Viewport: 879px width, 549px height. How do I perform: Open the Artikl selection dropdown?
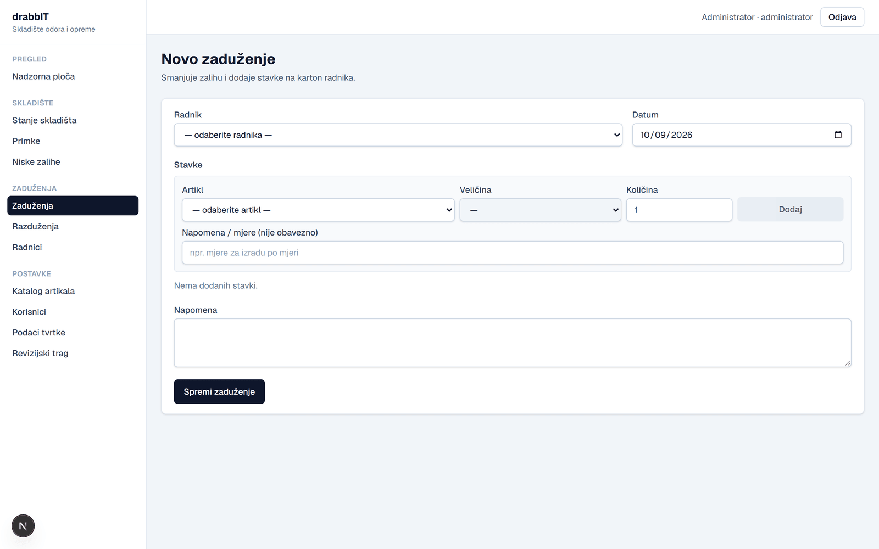pyautogui.click(x=318, y=210)
